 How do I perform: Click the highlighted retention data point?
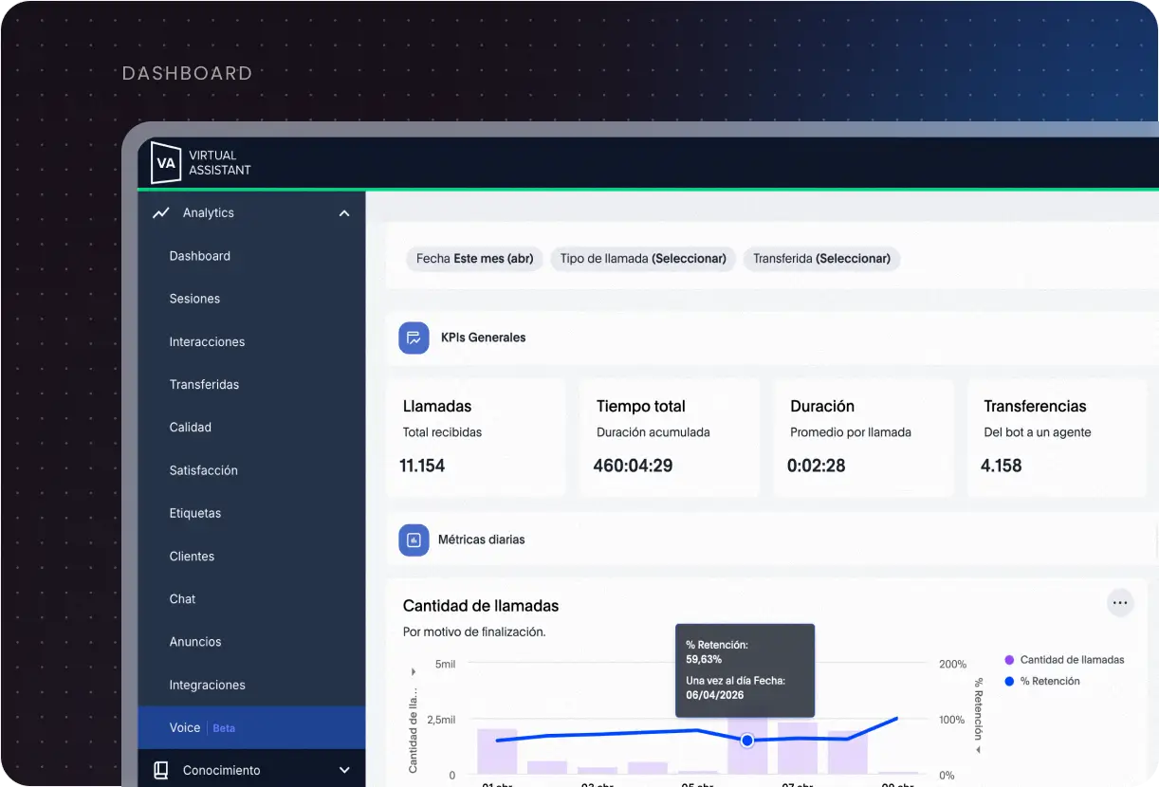pos(747,740)
